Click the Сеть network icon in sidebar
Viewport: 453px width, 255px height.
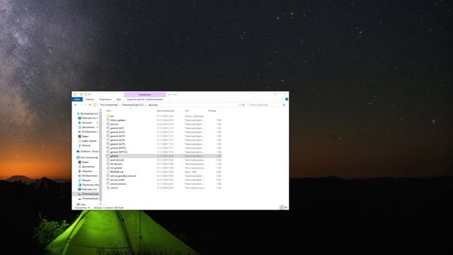pyautogui.click(x=78, y=205)
